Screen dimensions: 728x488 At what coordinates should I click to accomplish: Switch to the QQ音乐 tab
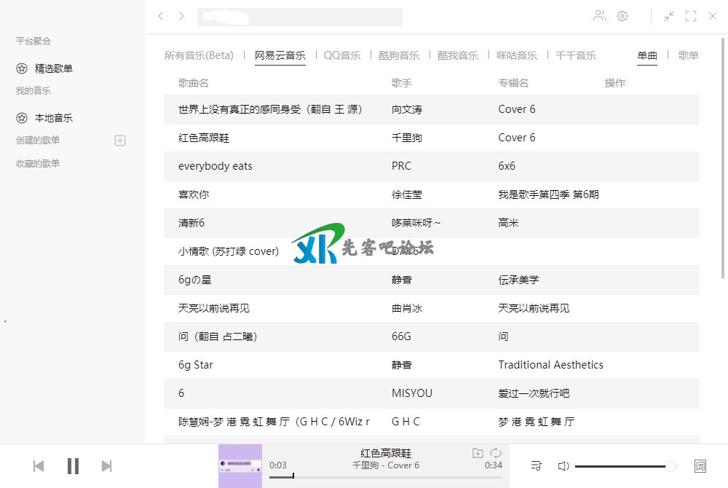[x=342, y=55]
